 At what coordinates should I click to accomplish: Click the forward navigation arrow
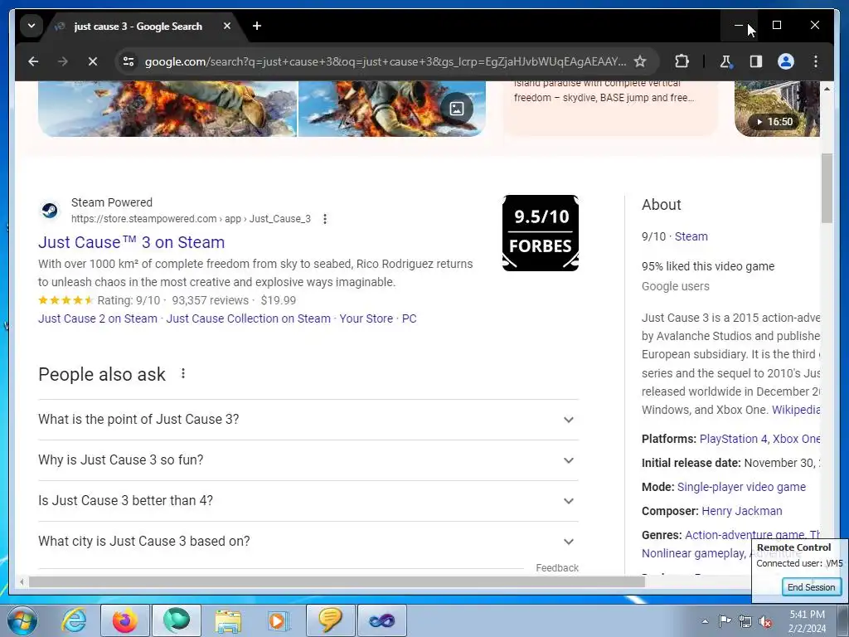coord(63,61)
